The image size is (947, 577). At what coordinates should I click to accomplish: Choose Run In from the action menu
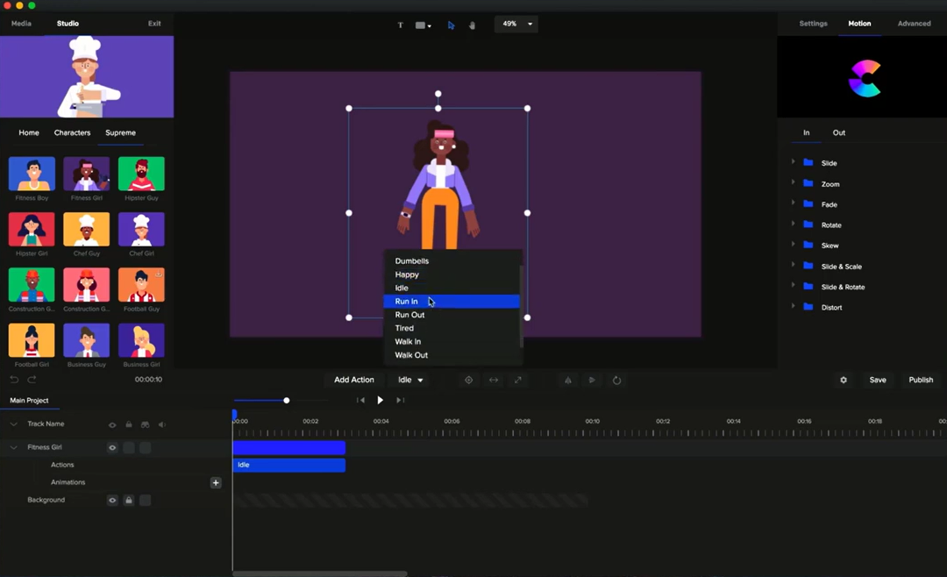point(452,301)
